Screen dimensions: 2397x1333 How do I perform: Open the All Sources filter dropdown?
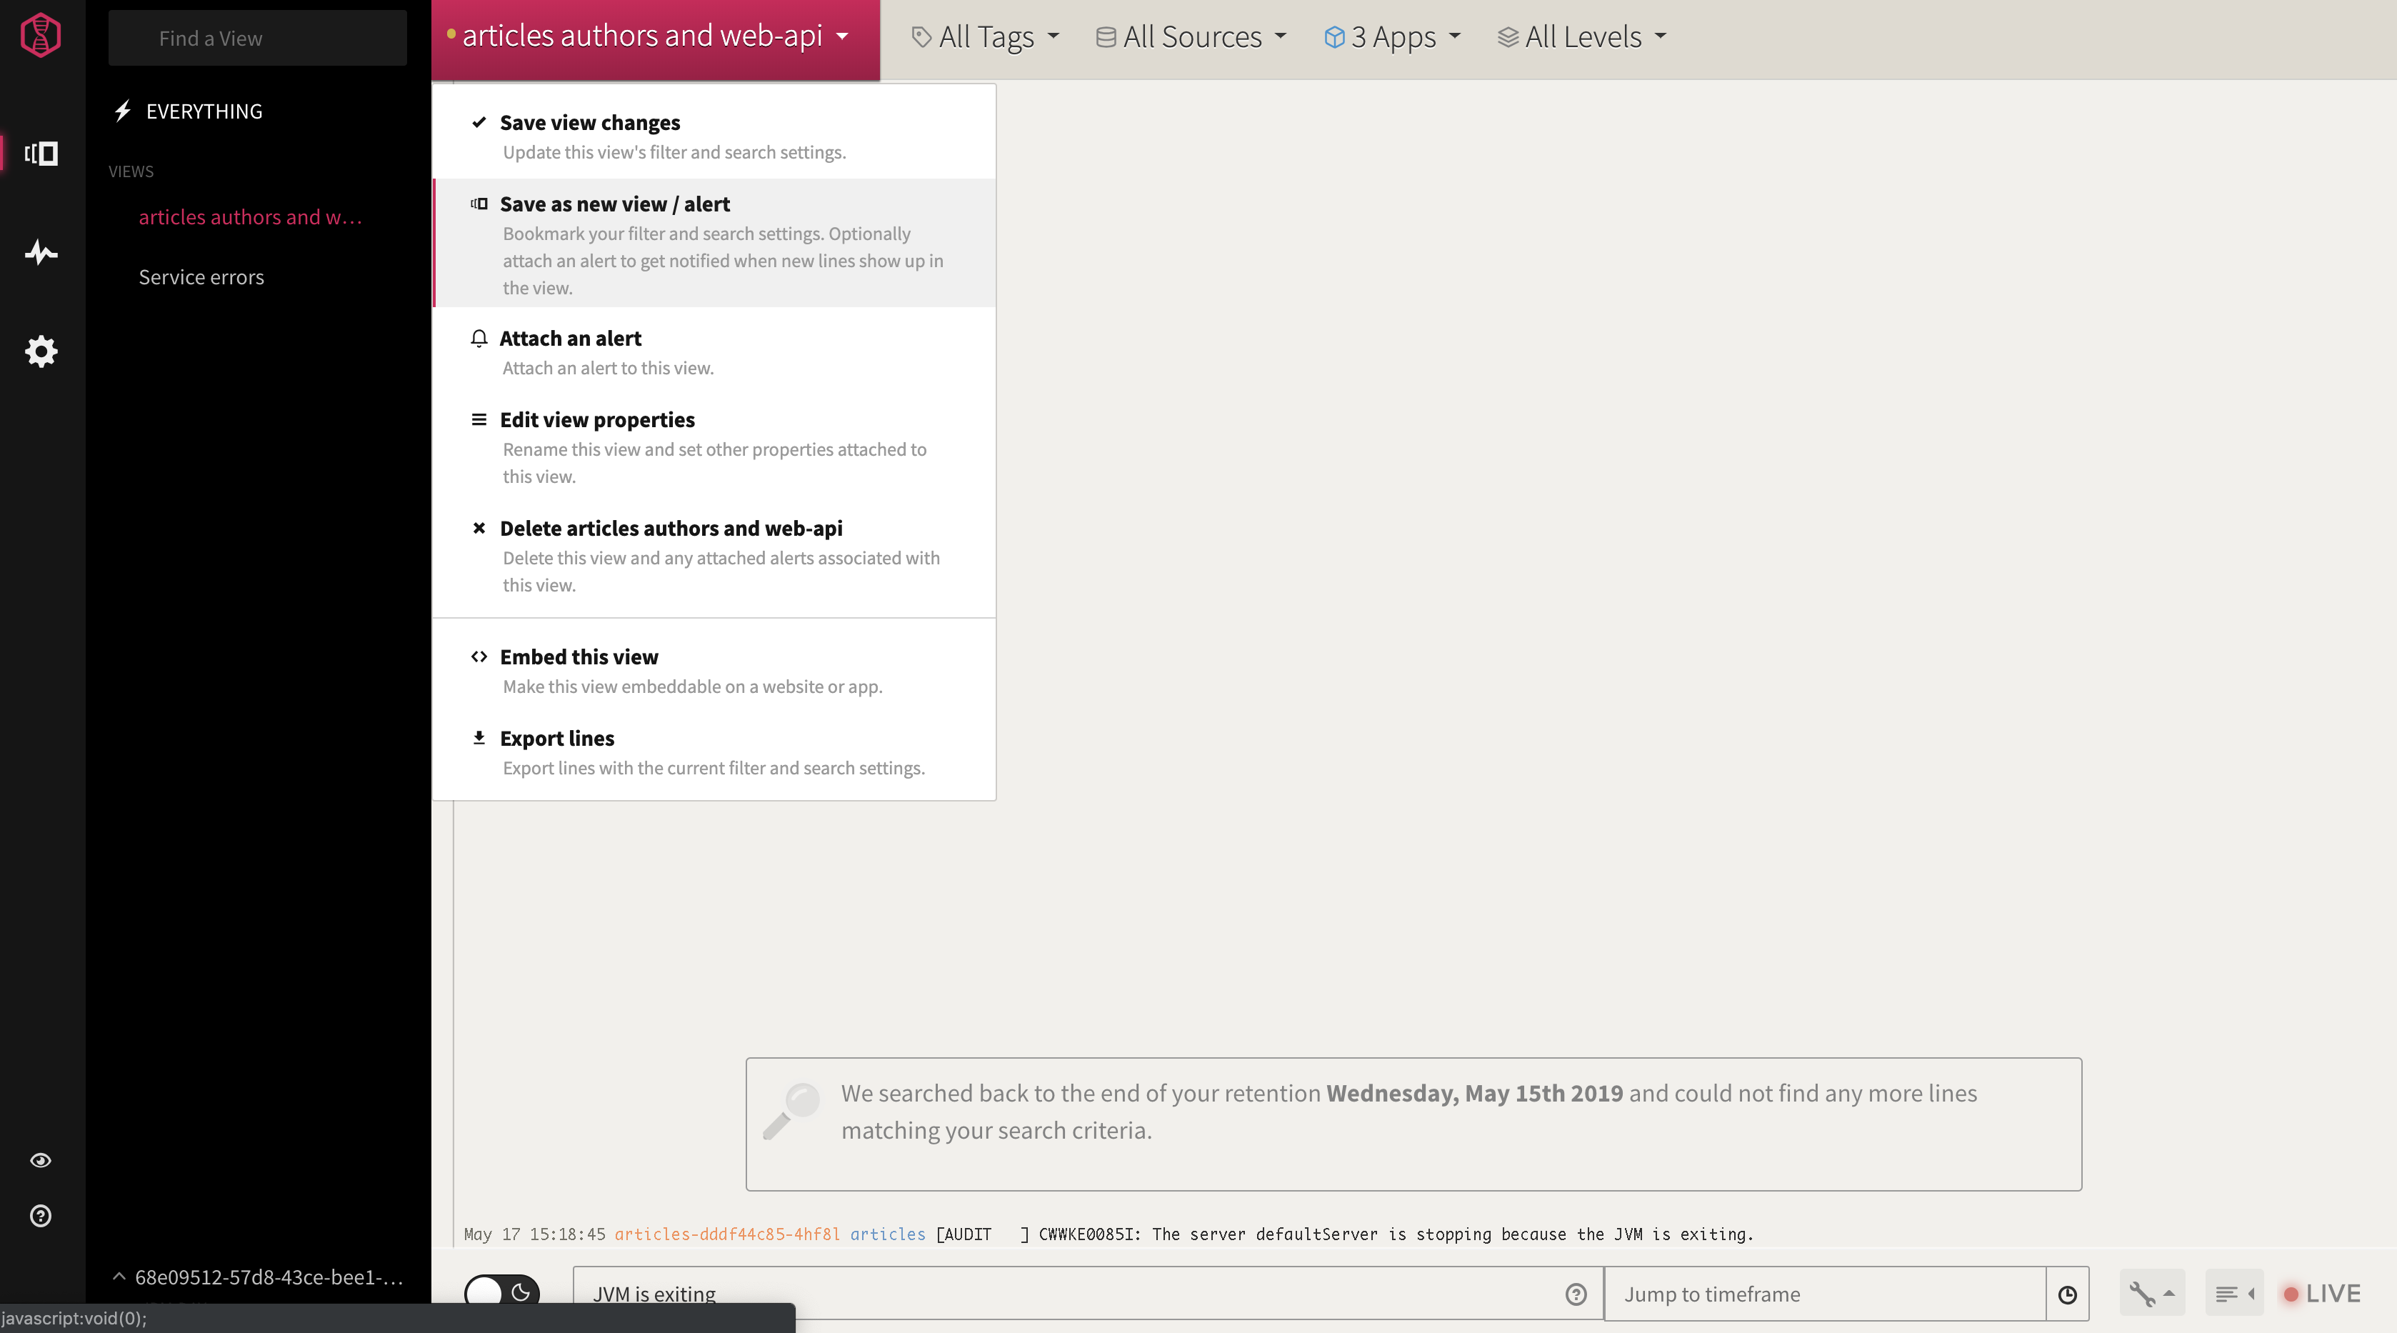point(1191,37)
